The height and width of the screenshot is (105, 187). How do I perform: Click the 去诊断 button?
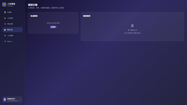click(x=53, y=27)
